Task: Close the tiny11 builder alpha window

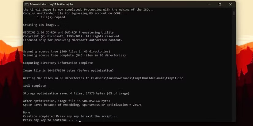Action: coord(230,4)
